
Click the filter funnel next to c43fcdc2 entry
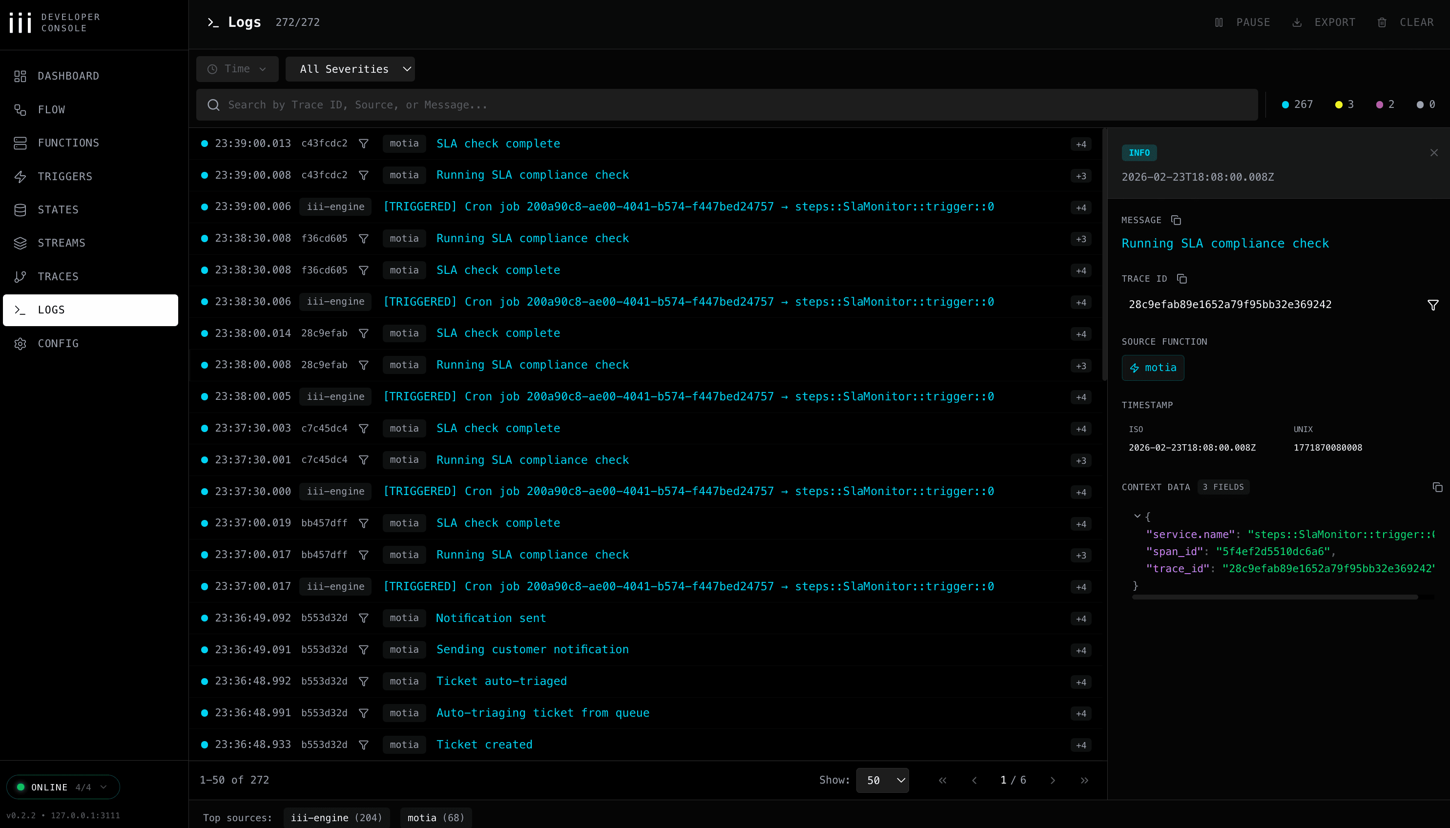[364, 144]
